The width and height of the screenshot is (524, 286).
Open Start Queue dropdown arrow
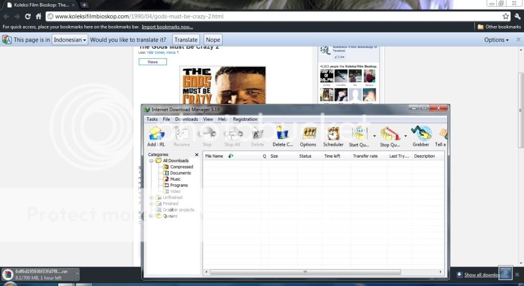pos(374,136)
